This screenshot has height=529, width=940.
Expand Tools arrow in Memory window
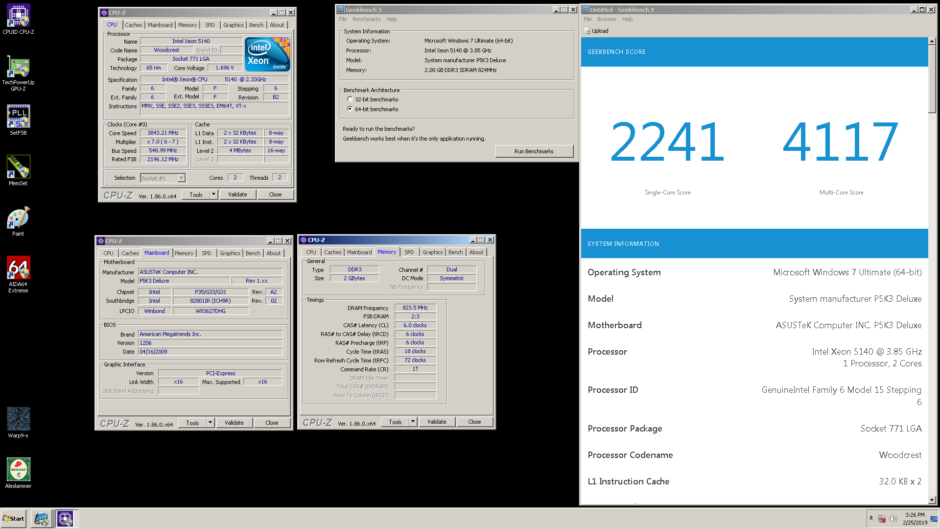[413, 422]
